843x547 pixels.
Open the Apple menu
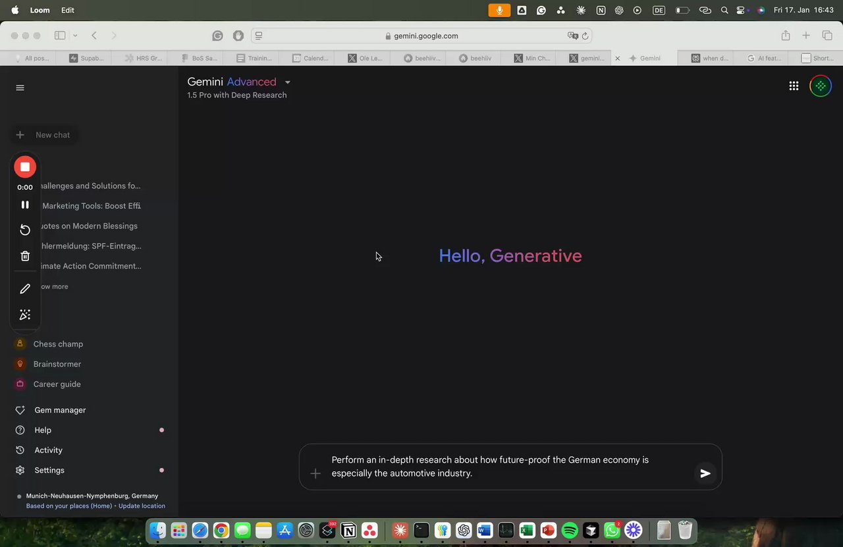click(x=14, y=10)
